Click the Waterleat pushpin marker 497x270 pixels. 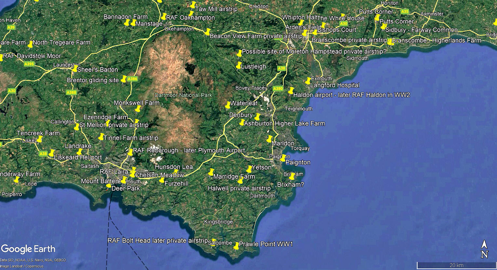click(x=228, y=105)
